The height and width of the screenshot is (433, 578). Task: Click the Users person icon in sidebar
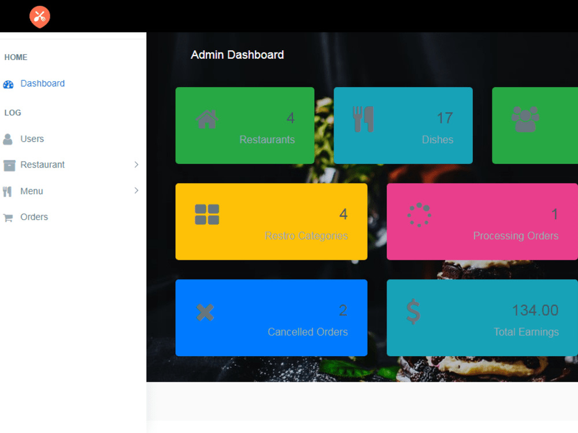pos(8,139)
